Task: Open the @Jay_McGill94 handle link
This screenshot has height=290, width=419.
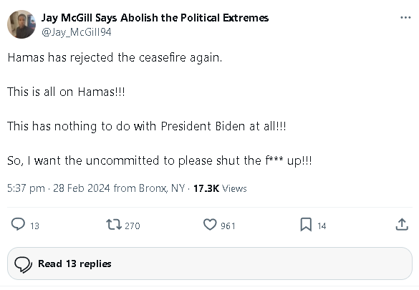Action: (77, 32)
